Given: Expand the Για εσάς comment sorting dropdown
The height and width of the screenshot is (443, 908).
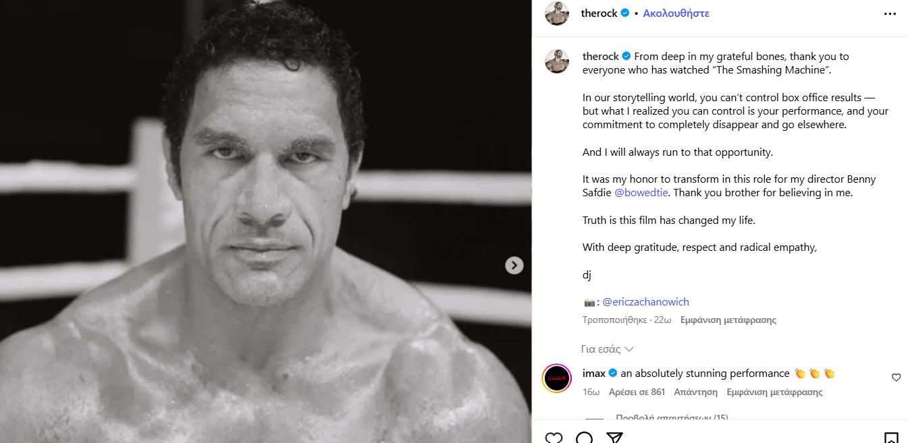Looking at the screenshot, I should pos(607,349).
